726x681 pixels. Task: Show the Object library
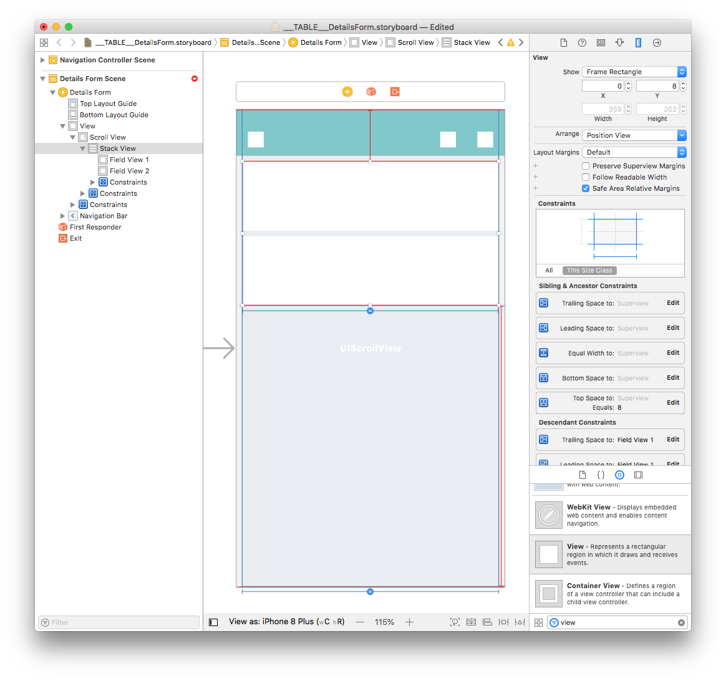tap(619, 475)
